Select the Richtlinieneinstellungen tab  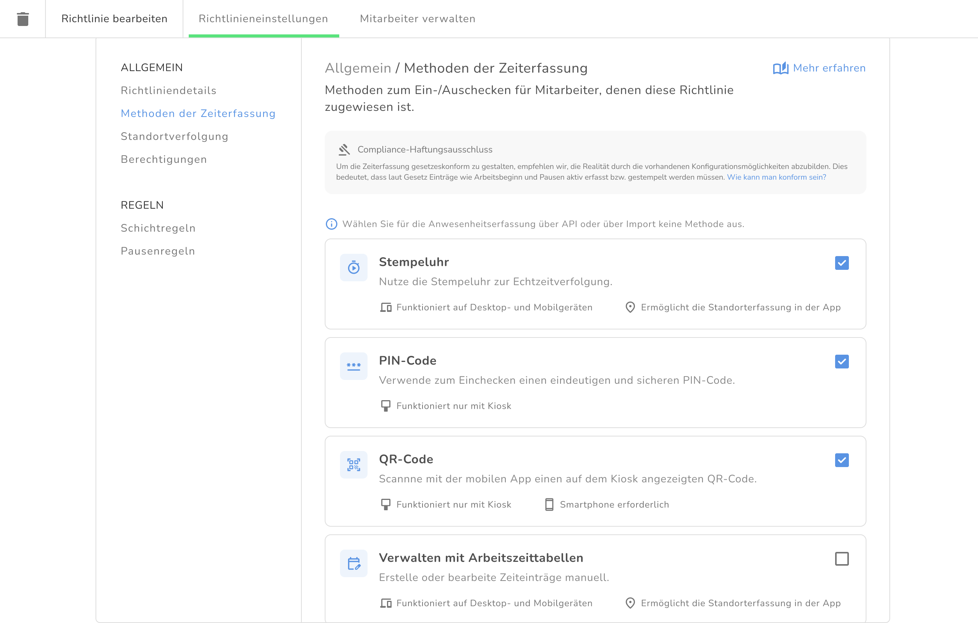[x=263, y=19]
